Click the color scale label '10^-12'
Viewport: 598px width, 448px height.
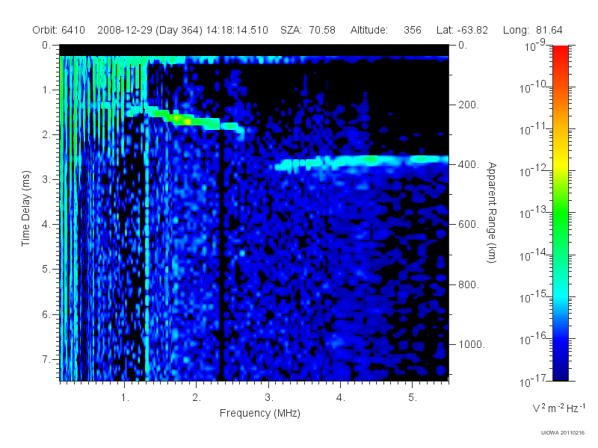[x=533, y=171]
